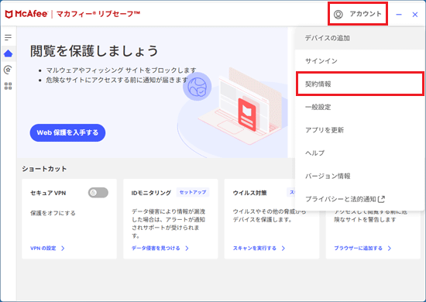Click the Web 保護を入手する button

(x=67, y=133)
